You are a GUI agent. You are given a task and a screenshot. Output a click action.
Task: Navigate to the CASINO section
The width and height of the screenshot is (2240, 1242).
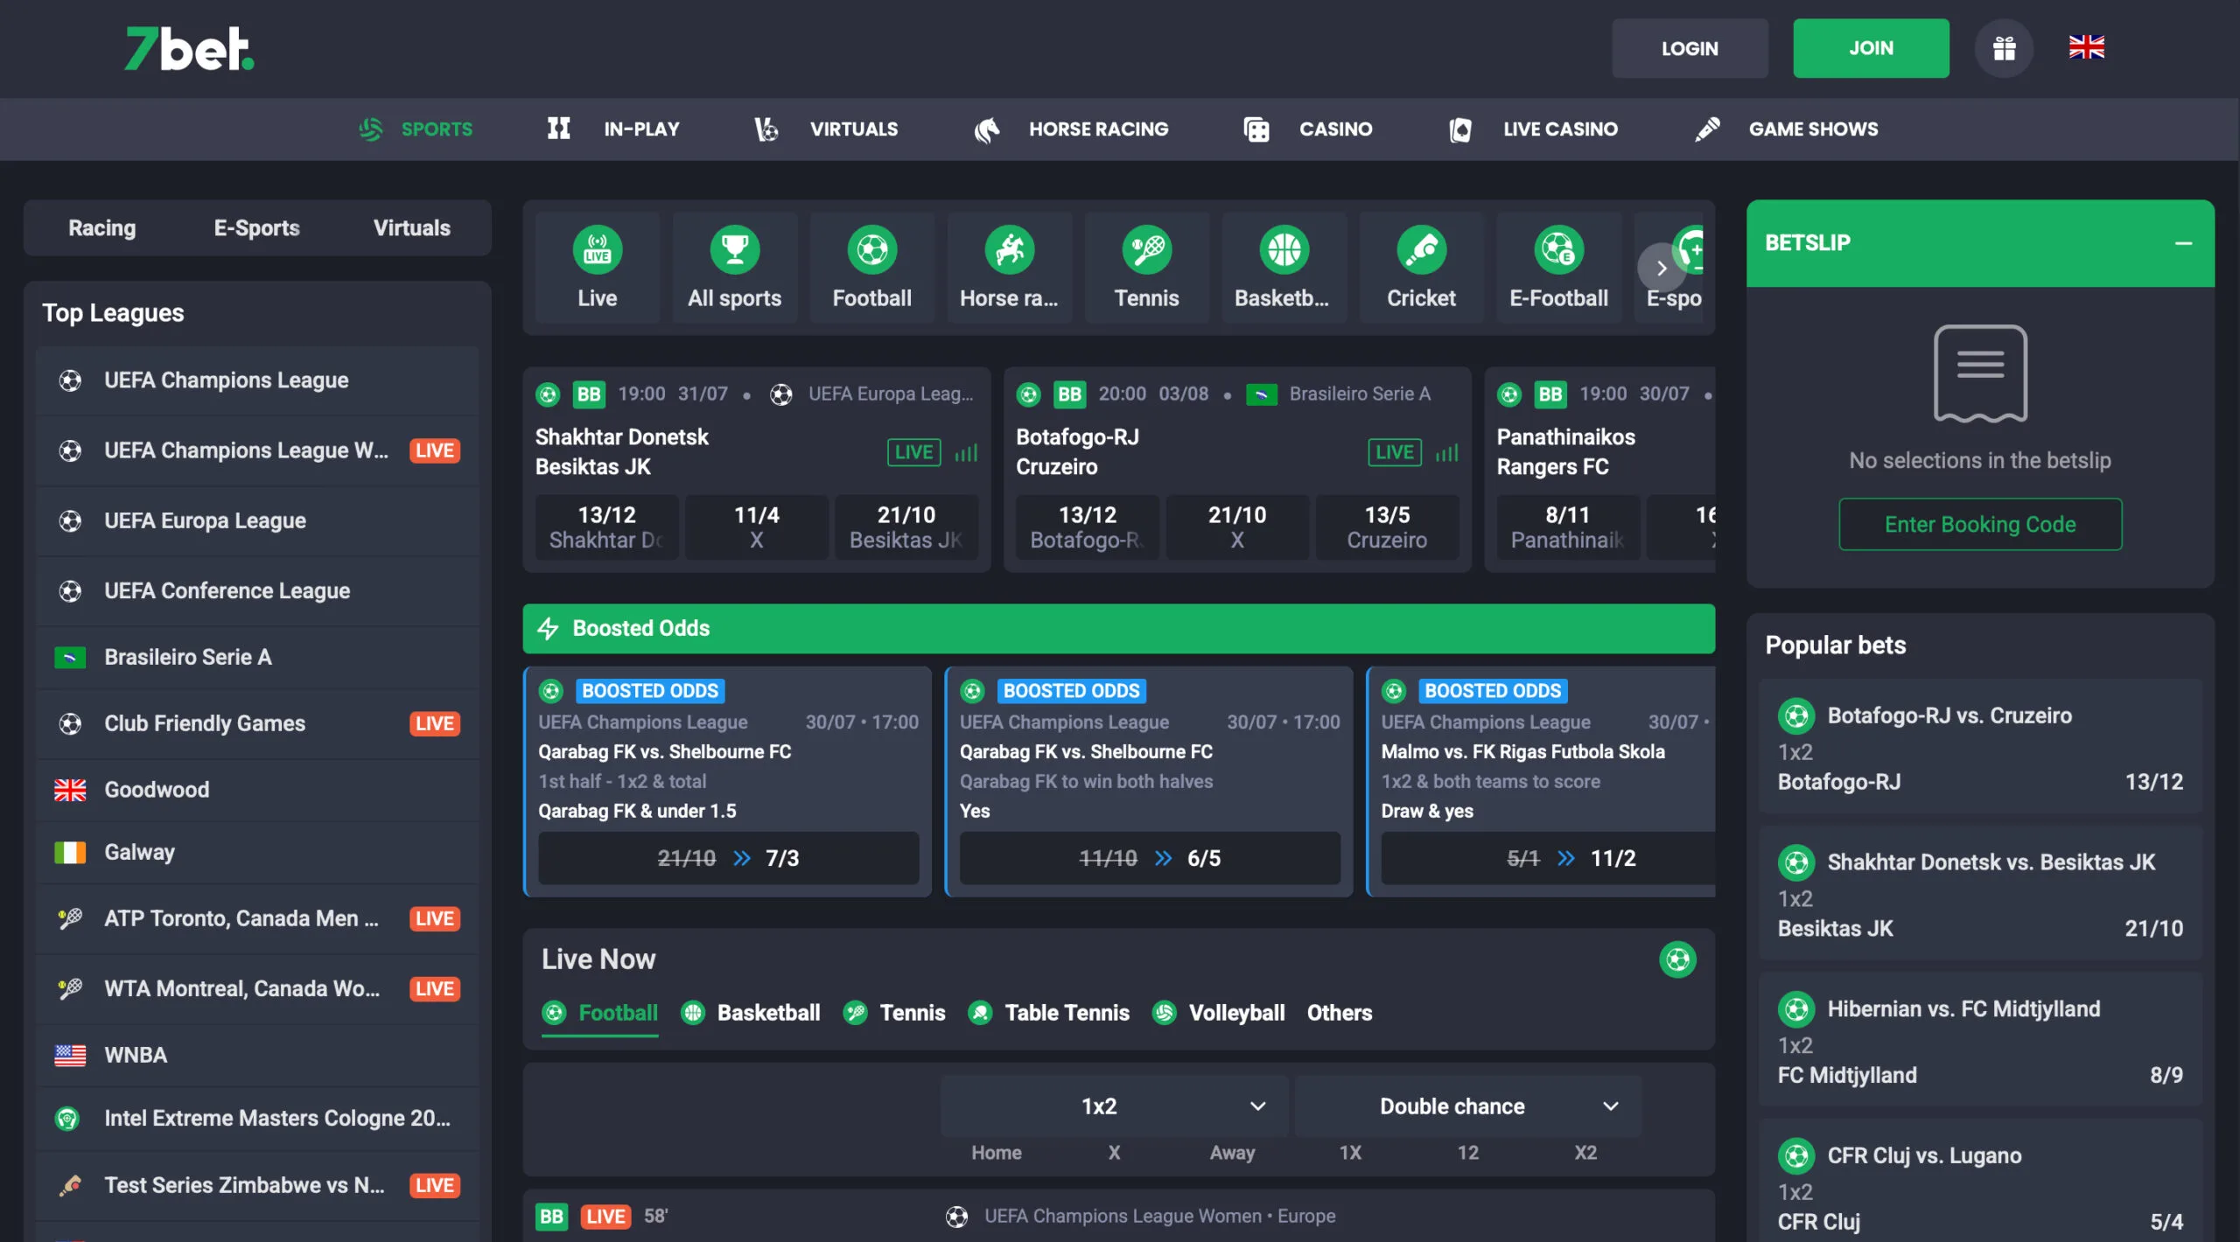pyautogui.click(x=1334, y=129)
